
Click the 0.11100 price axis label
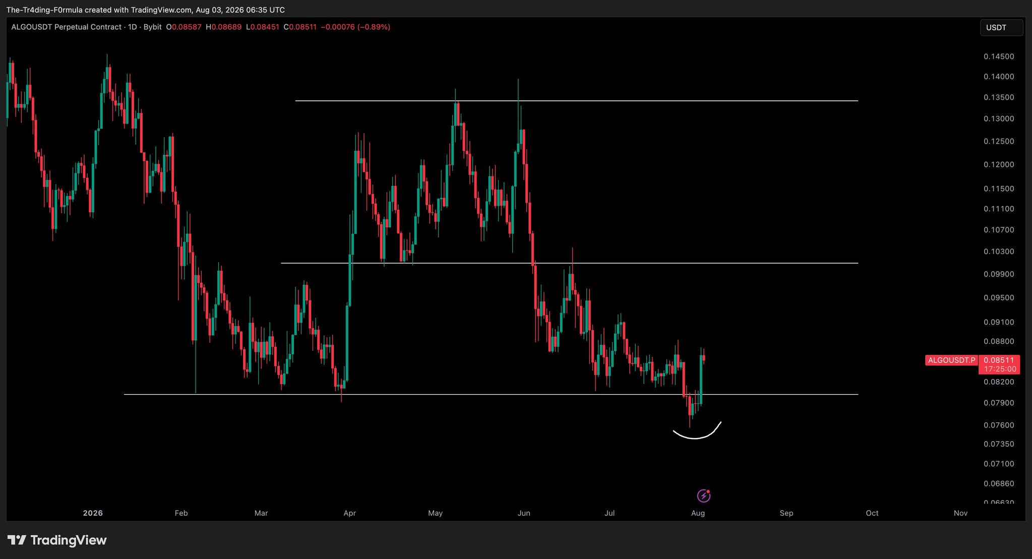click(999, 209)
